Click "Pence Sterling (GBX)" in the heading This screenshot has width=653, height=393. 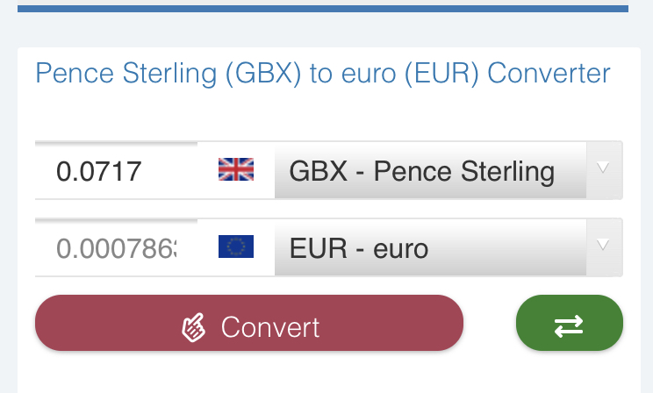pos(168,73)
